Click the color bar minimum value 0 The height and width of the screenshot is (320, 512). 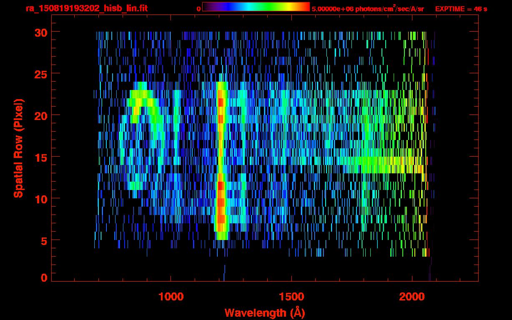[198, 9]
